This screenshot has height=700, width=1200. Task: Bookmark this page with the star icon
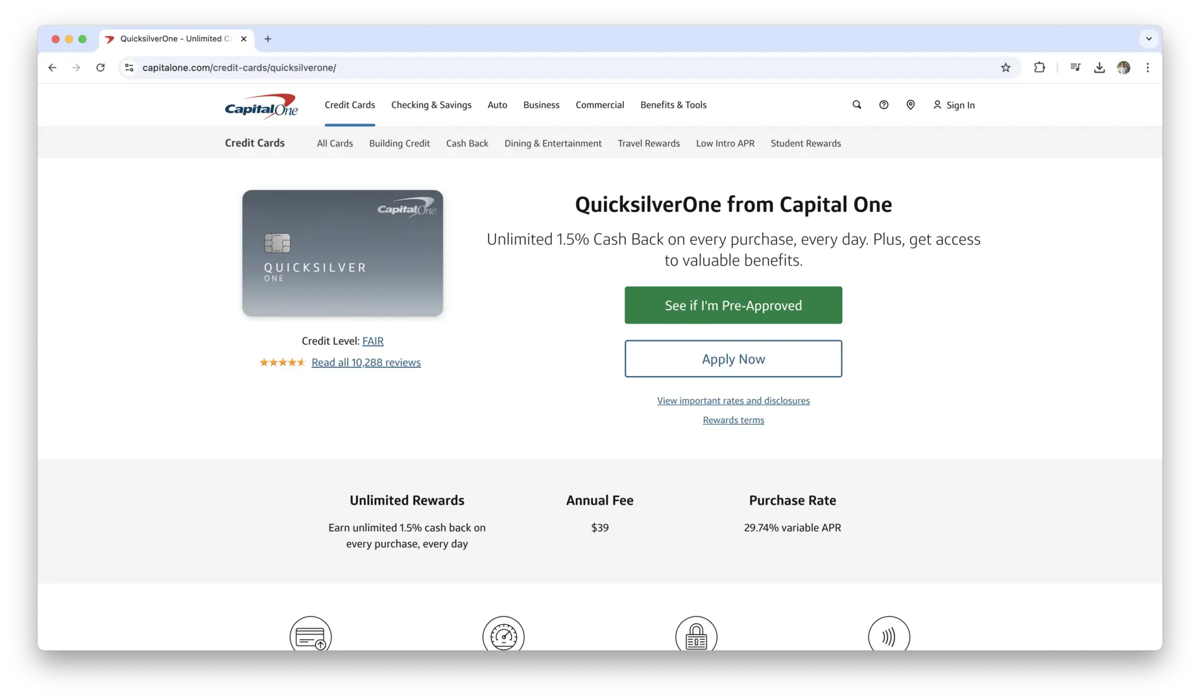click(x=1005, y=67)
